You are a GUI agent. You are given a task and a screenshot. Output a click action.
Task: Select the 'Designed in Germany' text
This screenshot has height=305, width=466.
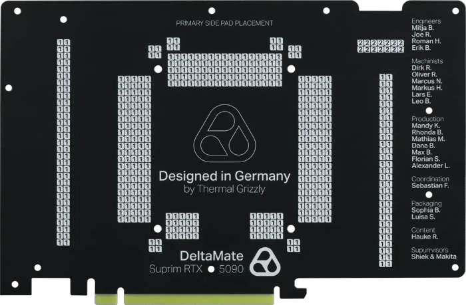(x=224, y=176)
